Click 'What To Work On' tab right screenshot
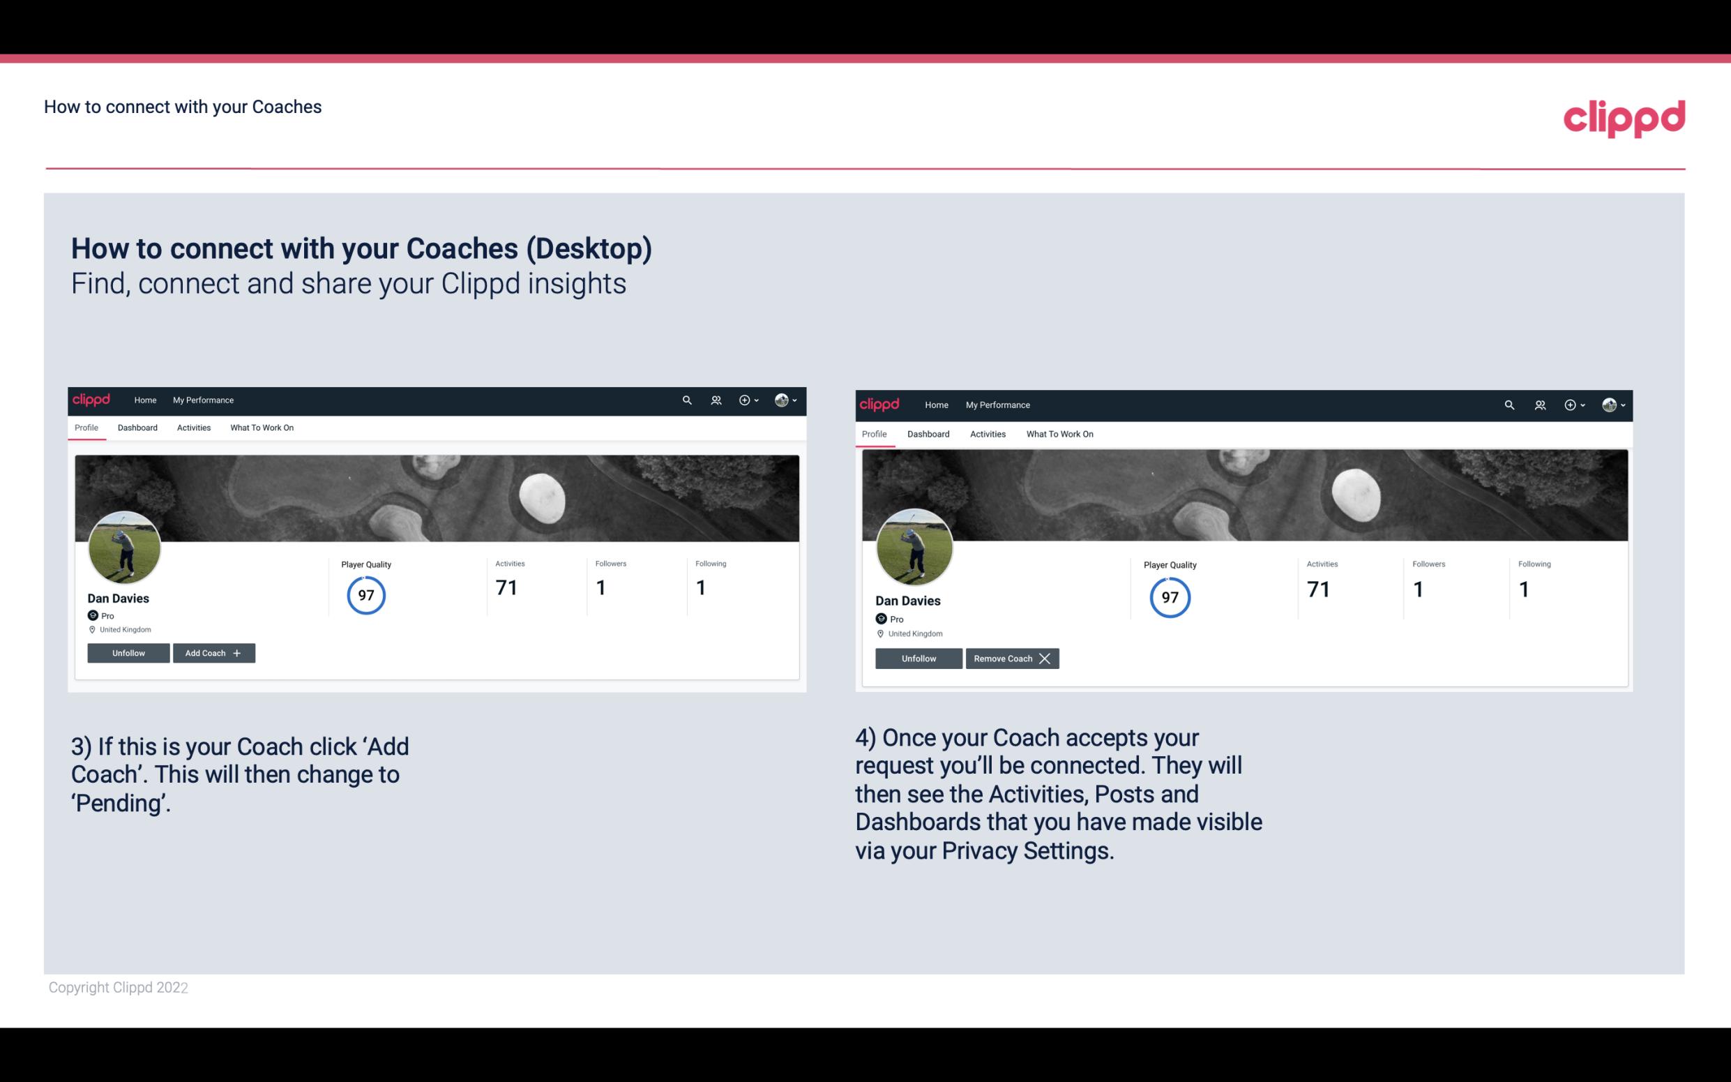The width and height of the screenshot is (1731, 1082). pyautogui.click(x=1058, y=433)
